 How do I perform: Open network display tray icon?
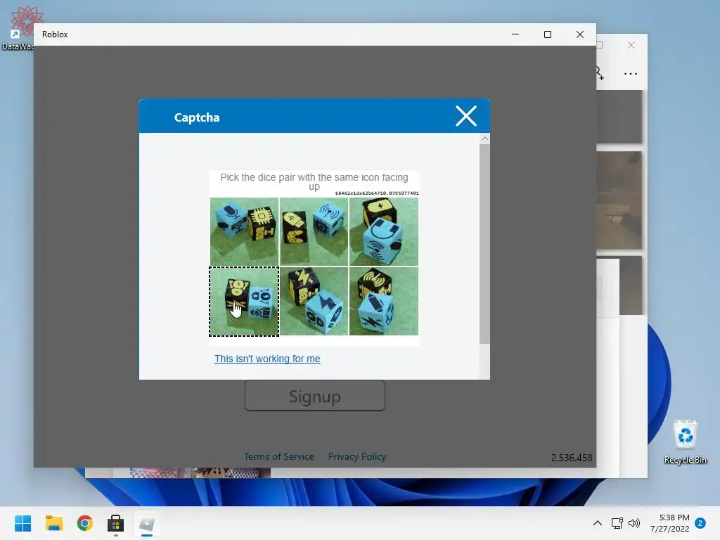pyautogui.click(x=617, y=523)
